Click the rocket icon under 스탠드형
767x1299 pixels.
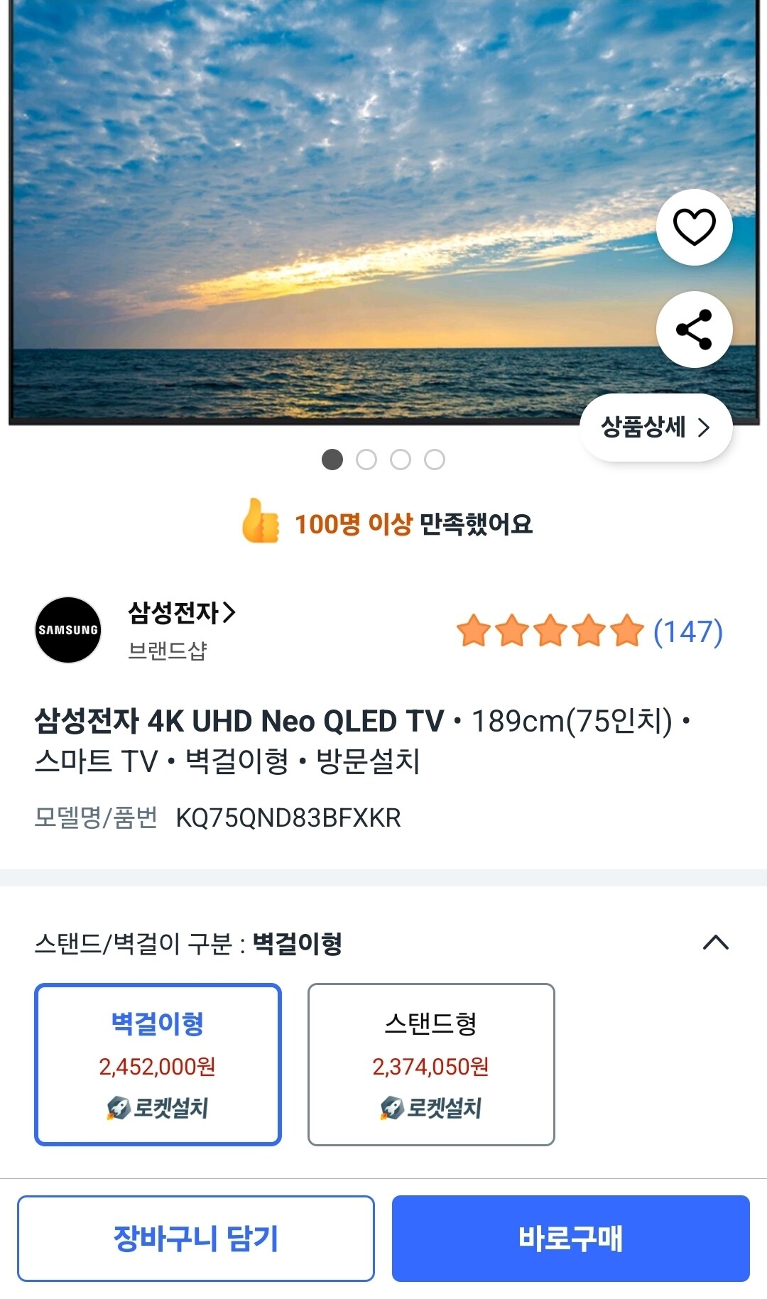391,1108
